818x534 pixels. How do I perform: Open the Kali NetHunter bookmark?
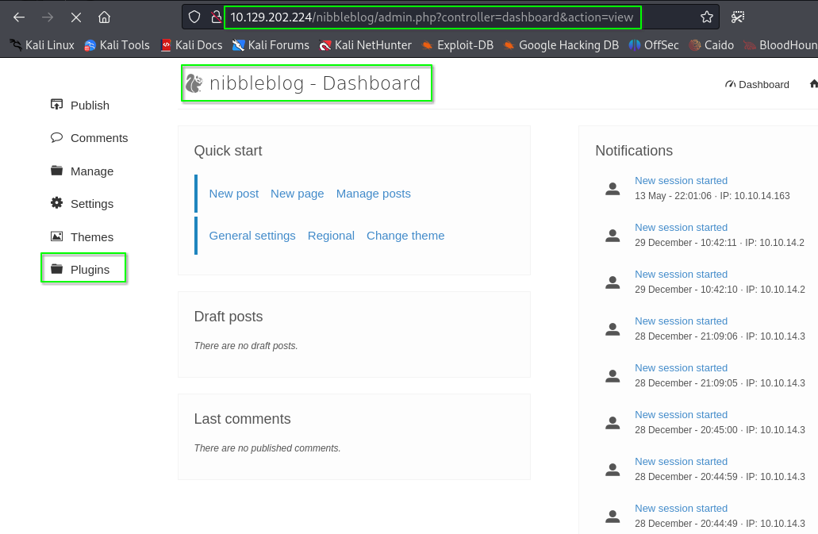(365, 45)
